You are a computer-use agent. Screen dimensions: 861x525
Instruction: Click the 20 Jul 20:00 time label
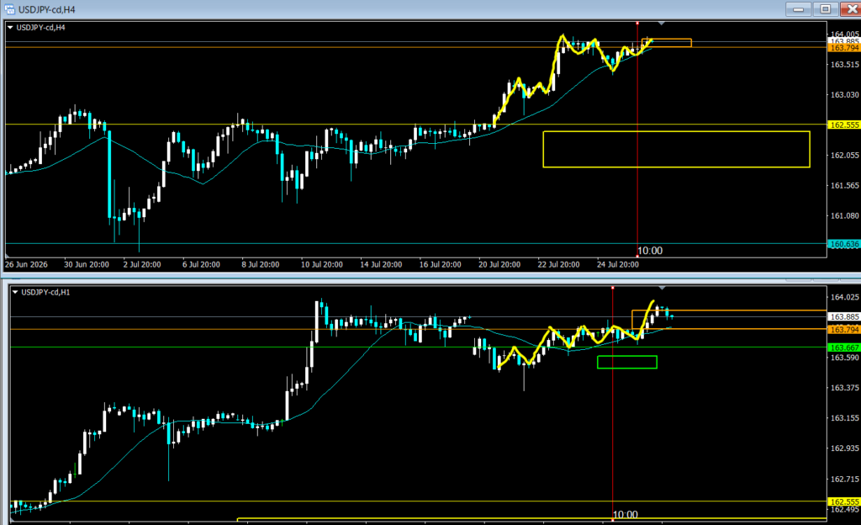(499, 265)
